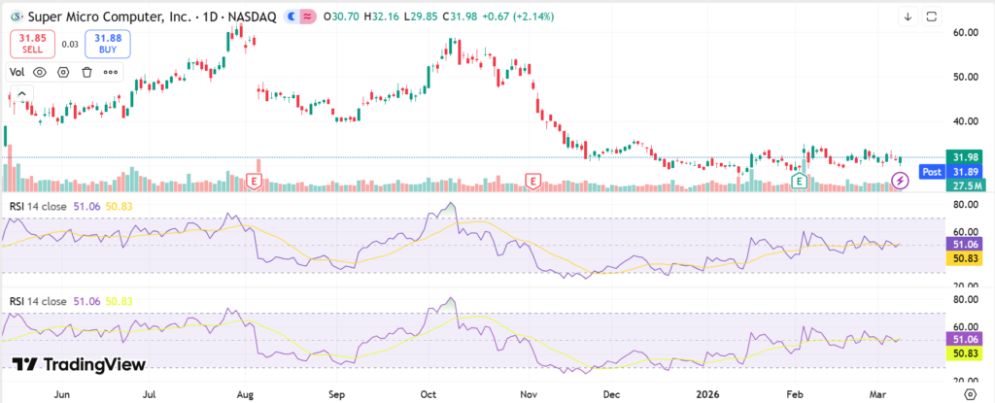This screenshot has width=995, height=403.
Task: Open Vol indicator settings
Action: tap(64, 72)
